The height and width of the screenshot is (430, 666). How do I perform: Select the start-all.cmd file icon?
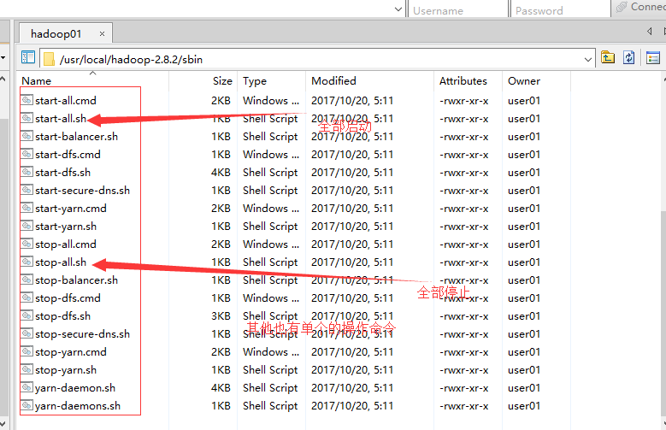coord(27,100)
